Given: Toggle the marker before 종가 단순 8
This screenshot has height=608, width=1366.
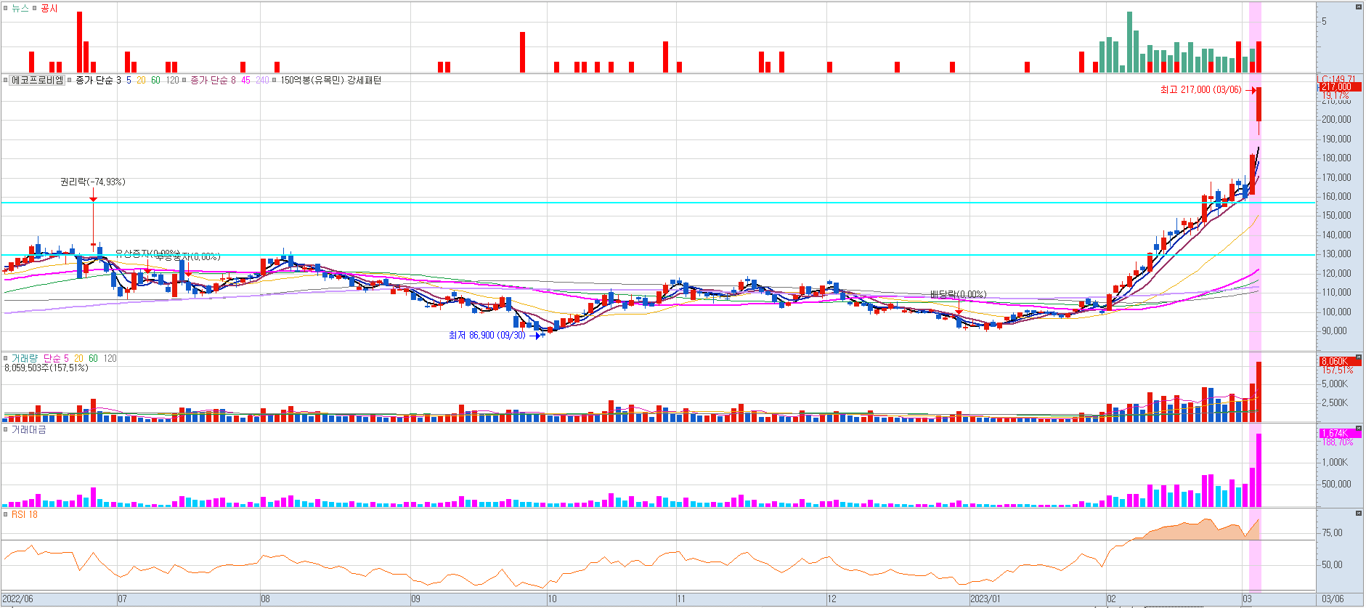Looking at the screenshot, I should coord(184,80).
